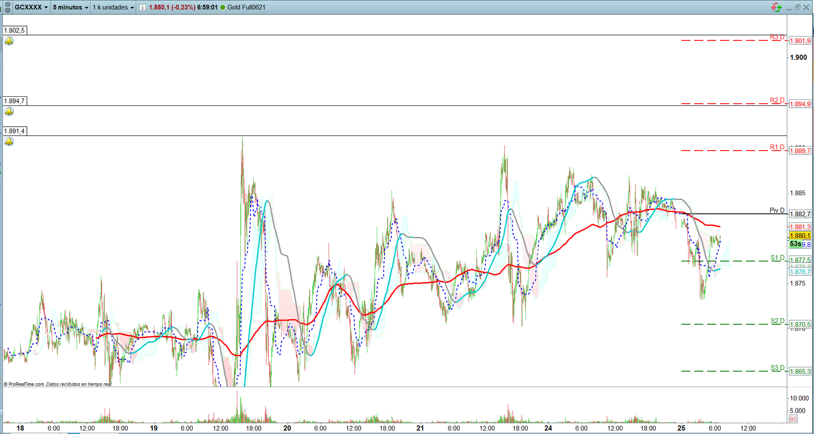This screenshot has width=814, height=434.
Task: Click the 1.865,3 support price tag
Action: click(x=800, y=372)
